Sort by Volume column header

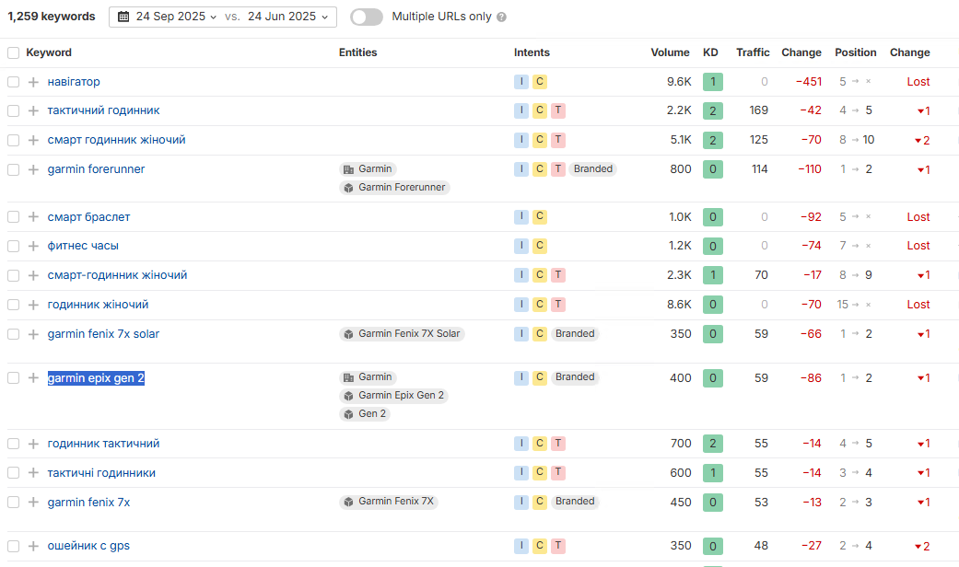(670, 52)
